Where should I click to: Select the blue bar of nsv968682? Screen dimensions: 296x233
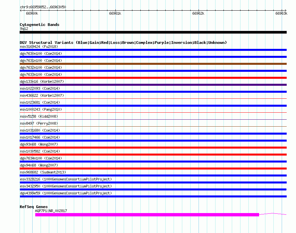153,175
